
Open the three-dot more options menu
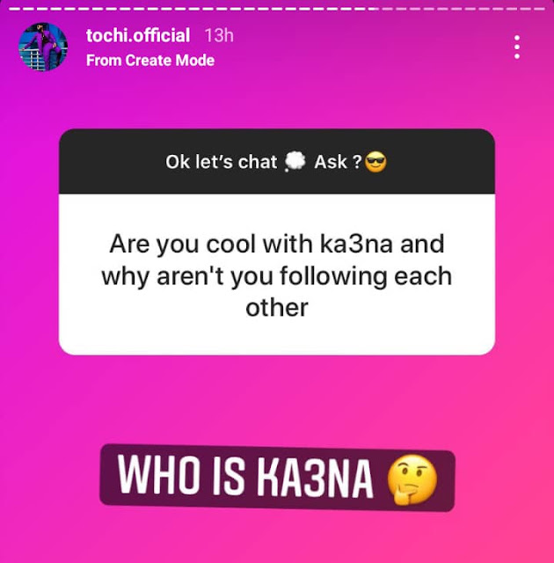pos(517,47)
